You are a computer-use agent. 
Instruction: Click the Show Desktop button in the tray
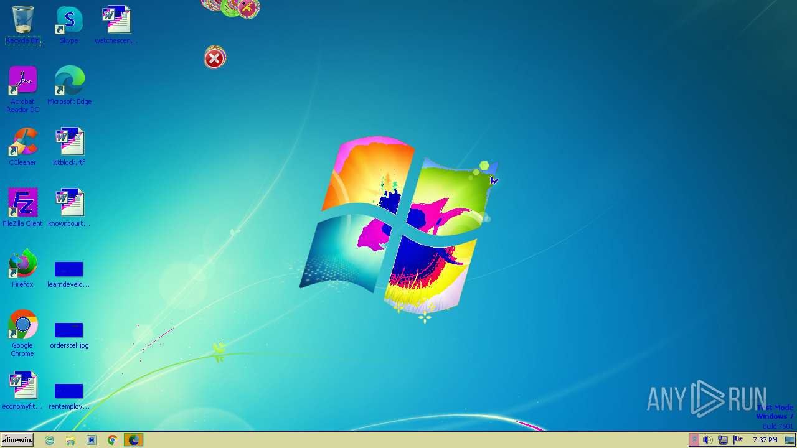pos(790,440)
